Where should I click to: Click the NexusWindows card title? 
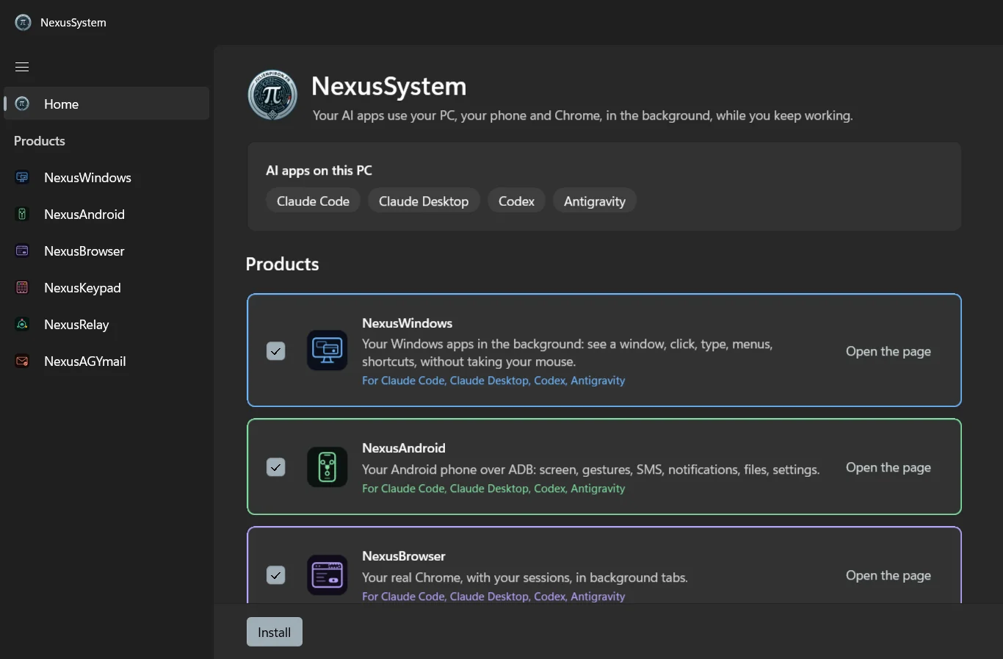[407, 323]
